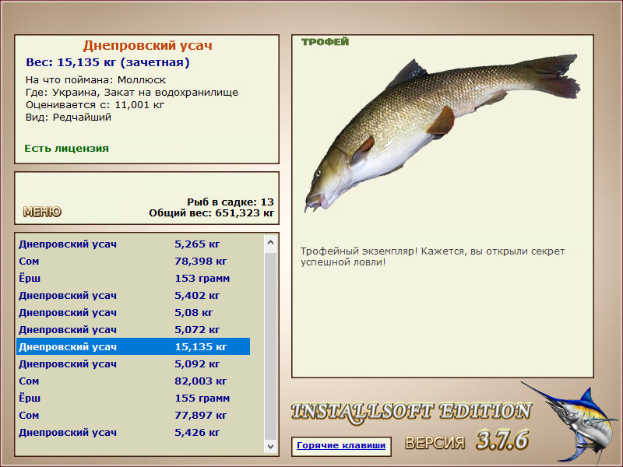623x467 pixels.
Task: Select Днепровский усач 5,092 кг row
Action: click(133, 363)
